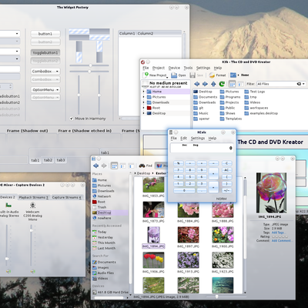
Task: Mute the Webcam C200 Analog Mono channel
Action: tap(32, 271)
